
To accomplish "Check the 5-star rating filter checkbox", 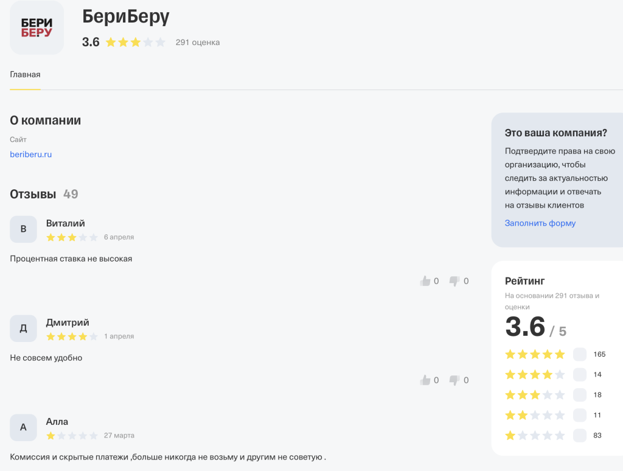I will (x=580, y=354).
